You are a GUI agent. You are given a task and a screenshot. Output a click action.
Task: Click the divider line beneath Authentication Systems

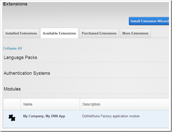click(85, 78)
